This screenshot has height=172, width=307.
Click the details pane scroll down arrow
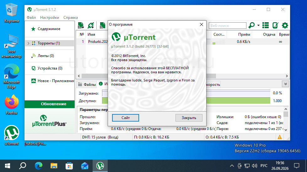pos(286,130)
